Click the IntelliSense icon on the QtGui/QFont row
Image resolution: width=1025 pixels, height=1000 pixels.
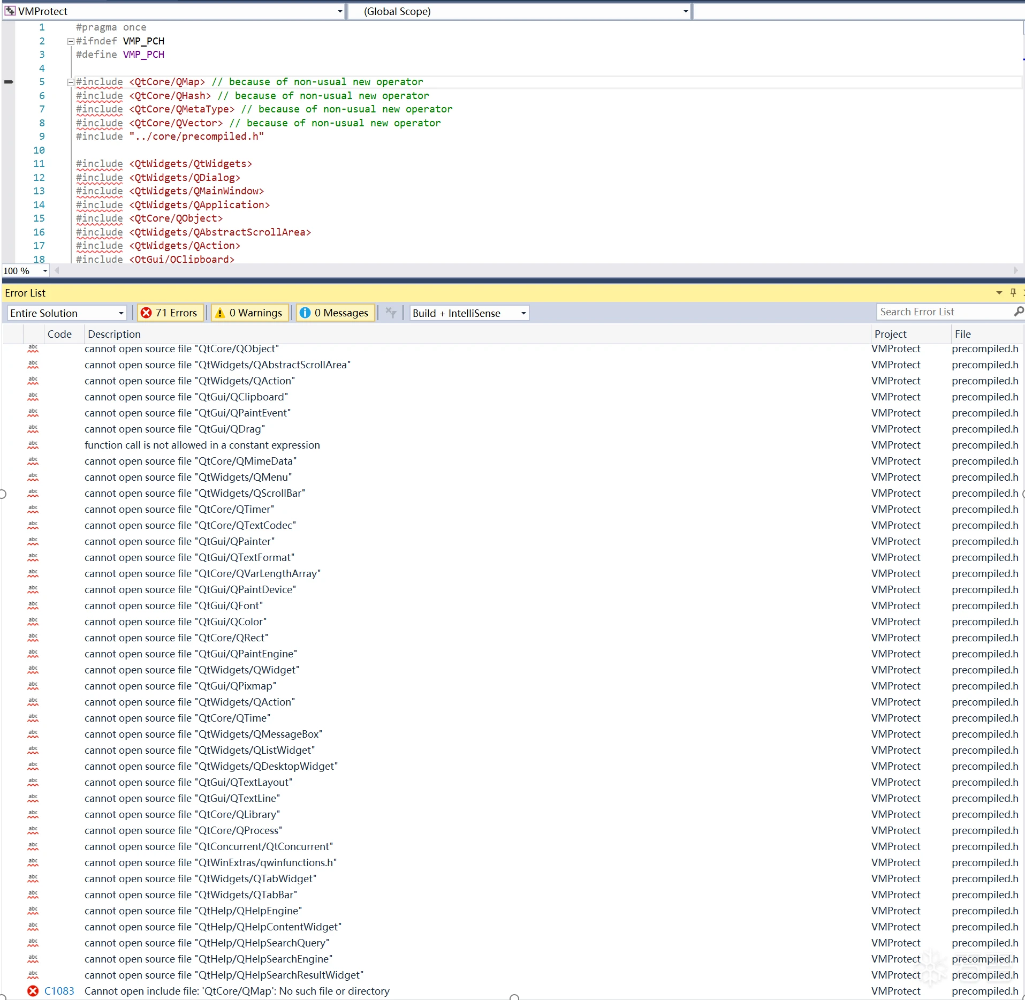pyautogui.click(x=33, y=605)
